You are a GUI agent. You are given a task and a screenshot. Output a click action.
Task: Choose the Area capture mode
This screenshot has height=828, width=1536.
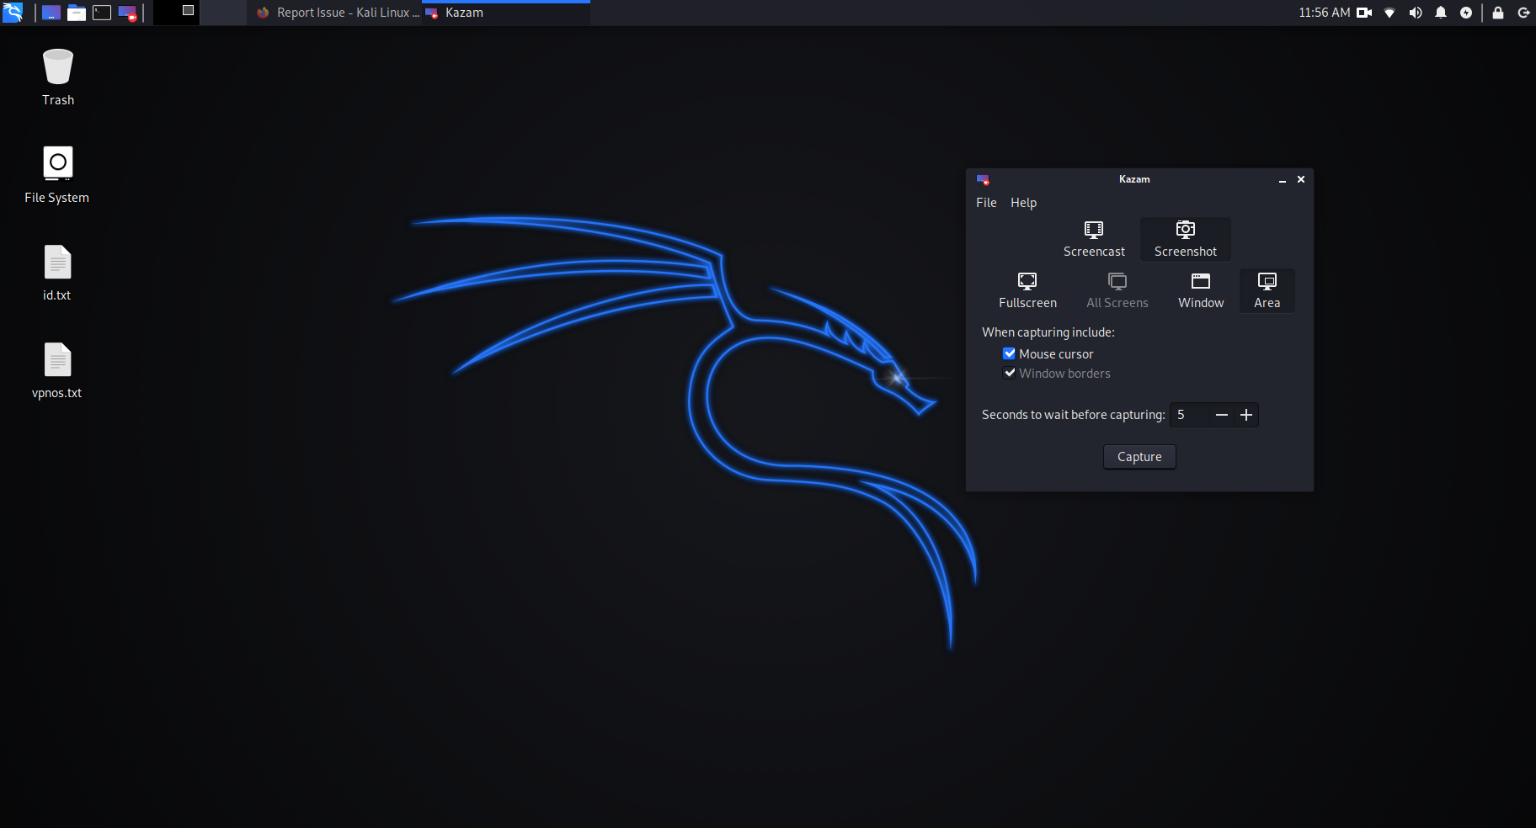point(1267,290)
